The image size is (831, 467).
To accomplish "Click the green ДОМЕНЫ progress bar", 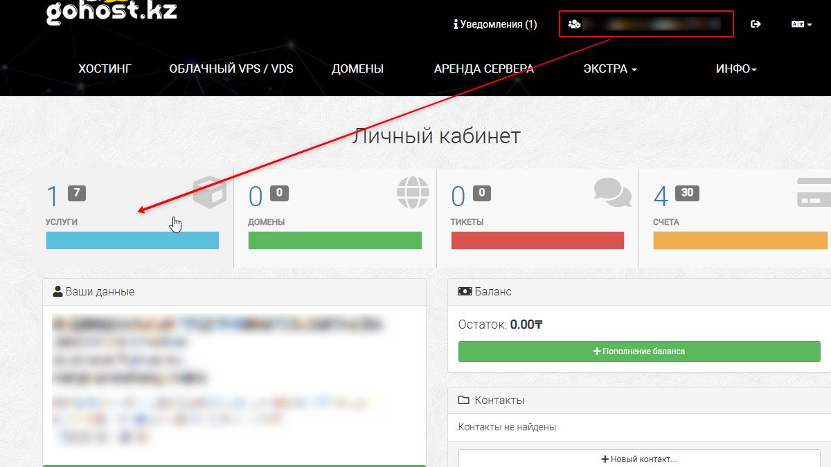I will point(335,240).
